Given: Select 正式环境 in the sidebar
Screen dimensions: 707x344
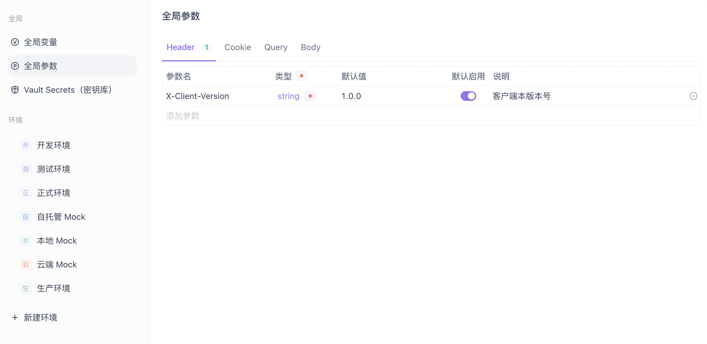Looking at the screenshot, I should (x=54, y=193).
